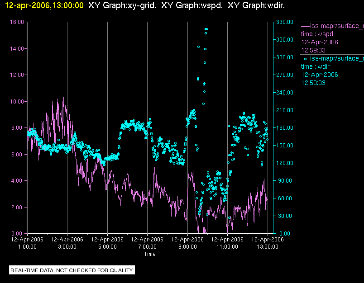The height and width of the screenshot is (283, 364).
Task: Click the 360.00 wind direction axis label
Action: pyautogui.click(x=285, y=22)
